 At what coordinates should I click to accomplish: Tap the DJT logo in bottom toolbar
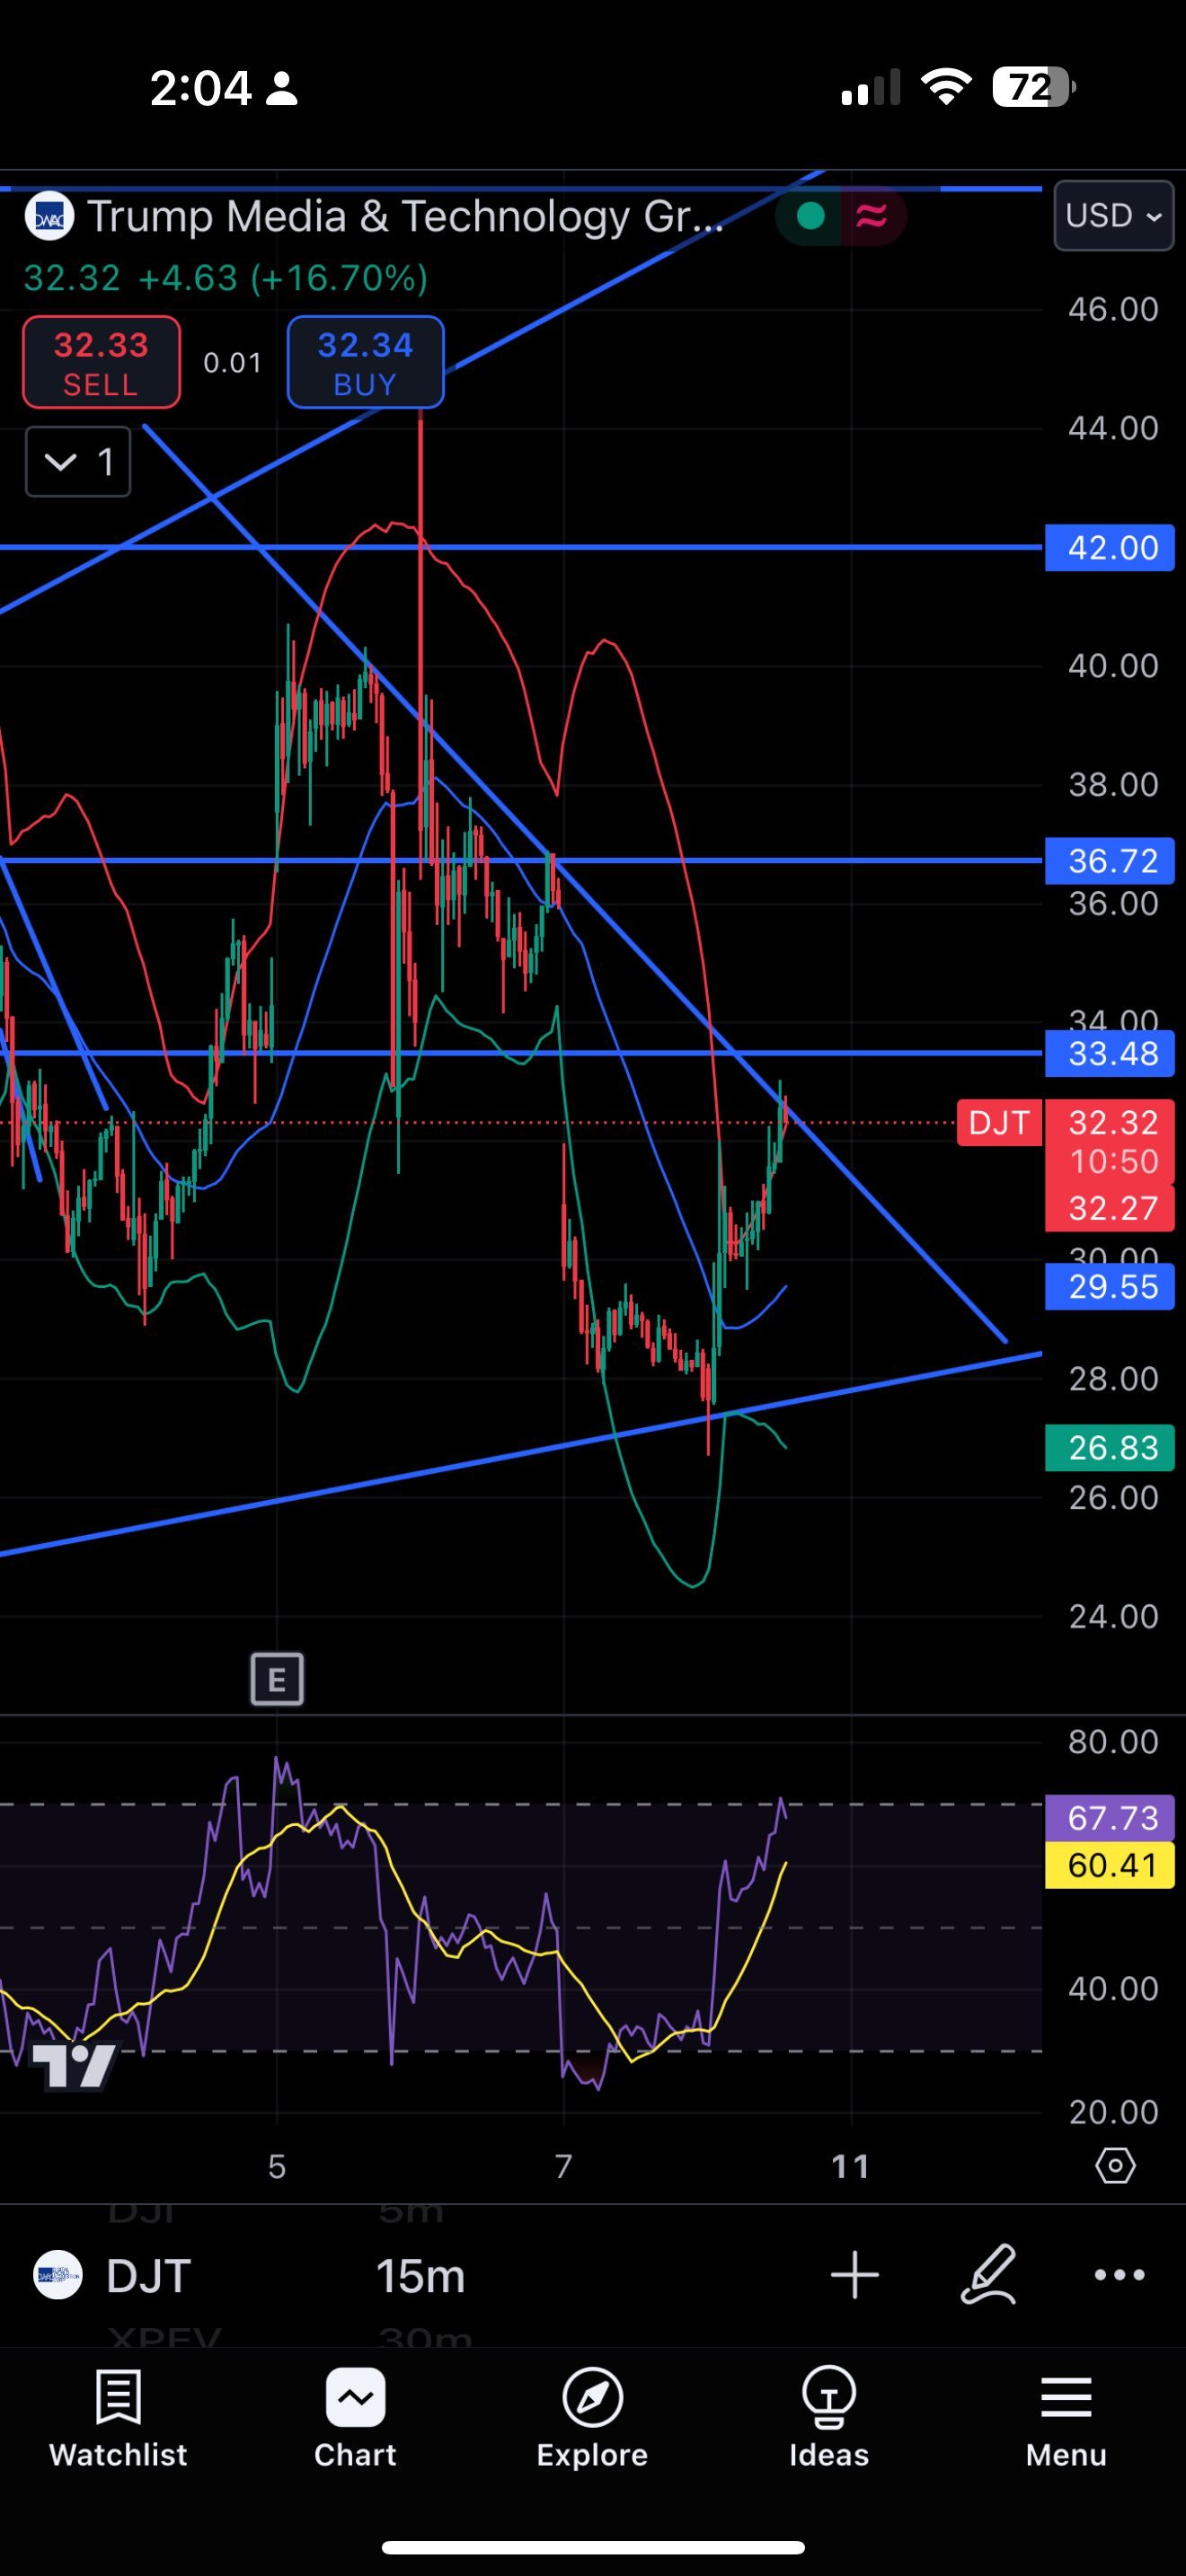click(58, 2275)
